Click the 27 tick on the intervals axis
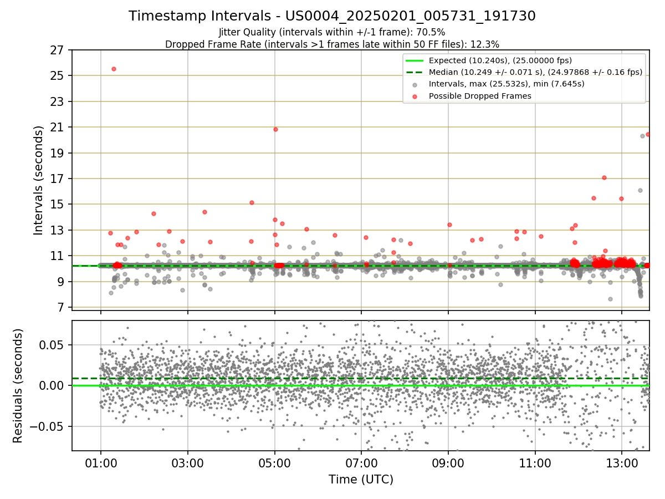 point(57,50)
